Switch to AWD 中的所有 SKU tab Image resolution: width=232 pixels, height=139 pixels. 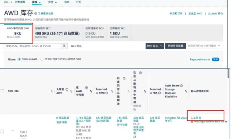coord(18,33)
